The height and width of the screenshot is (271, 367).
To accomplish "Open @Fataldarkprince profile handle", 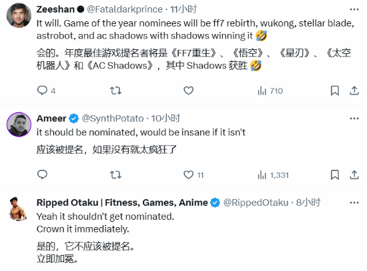I will tap(125, 9).
